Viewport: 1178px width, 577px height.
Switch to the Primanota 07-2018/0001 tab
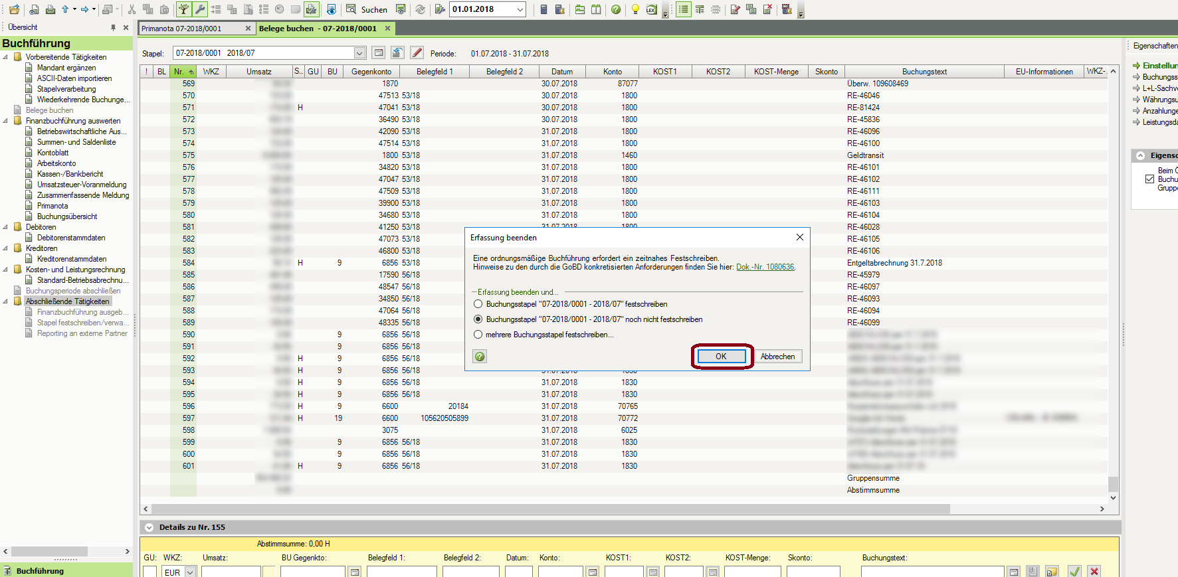(x=181, y=29)
